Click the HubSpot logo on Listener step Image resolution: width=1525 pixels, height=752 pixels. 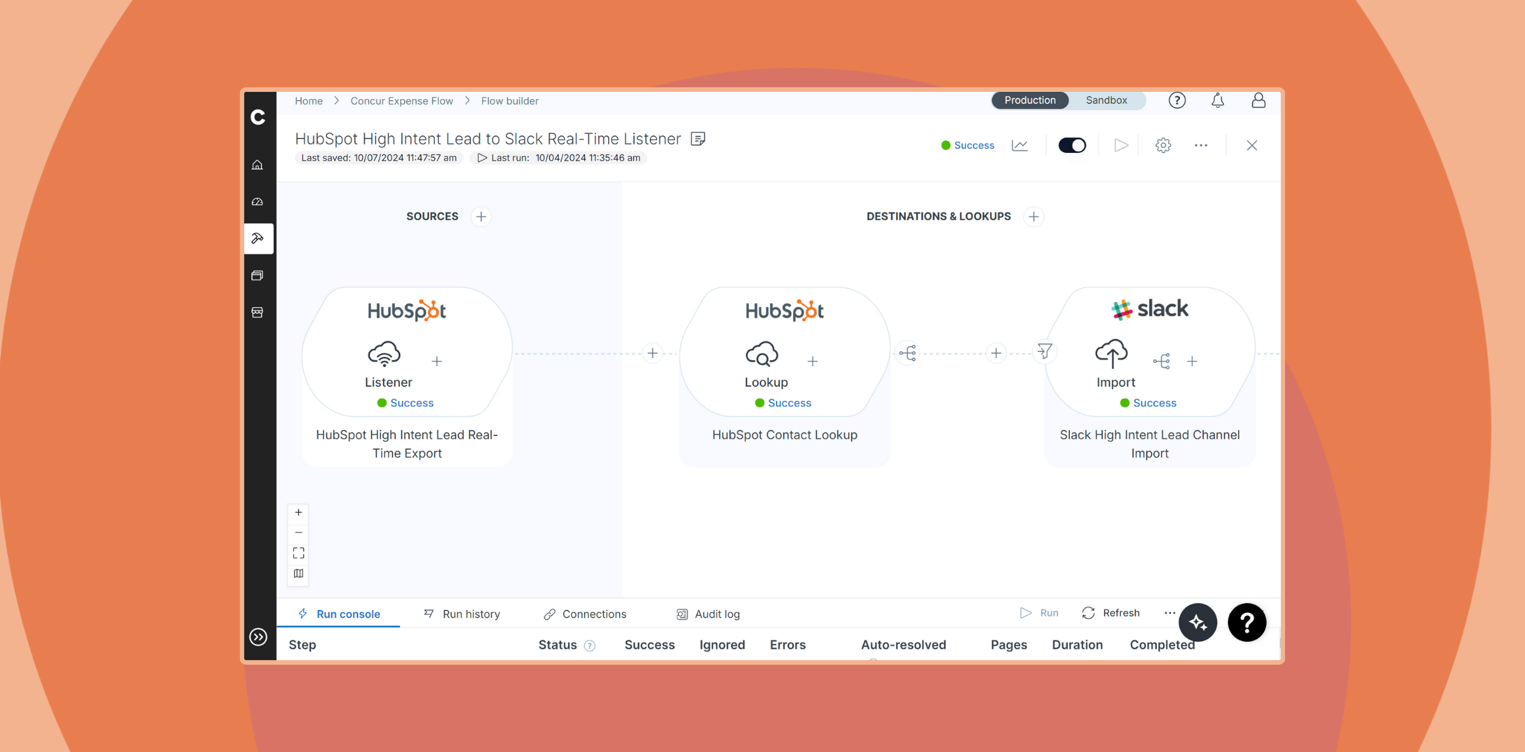pos(407,310)
